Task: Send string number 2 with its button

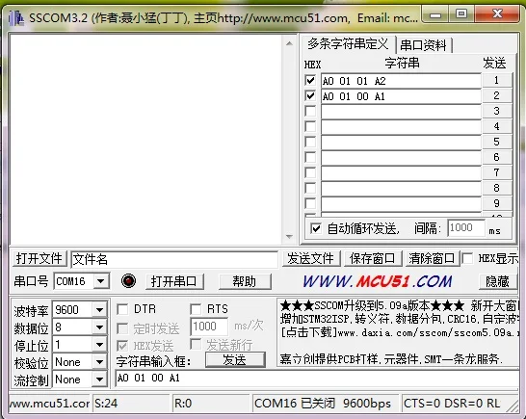Action: [497, 95]
